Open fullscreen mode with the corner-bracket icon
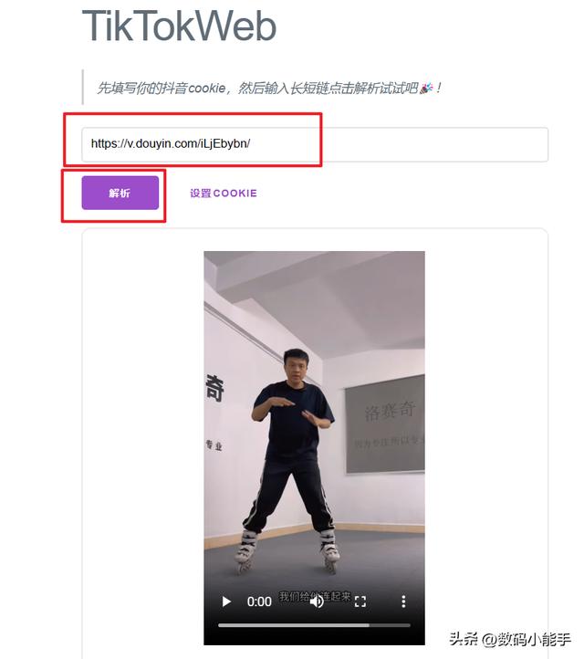This screenshot has height=659, width=584. click(360, 601)
